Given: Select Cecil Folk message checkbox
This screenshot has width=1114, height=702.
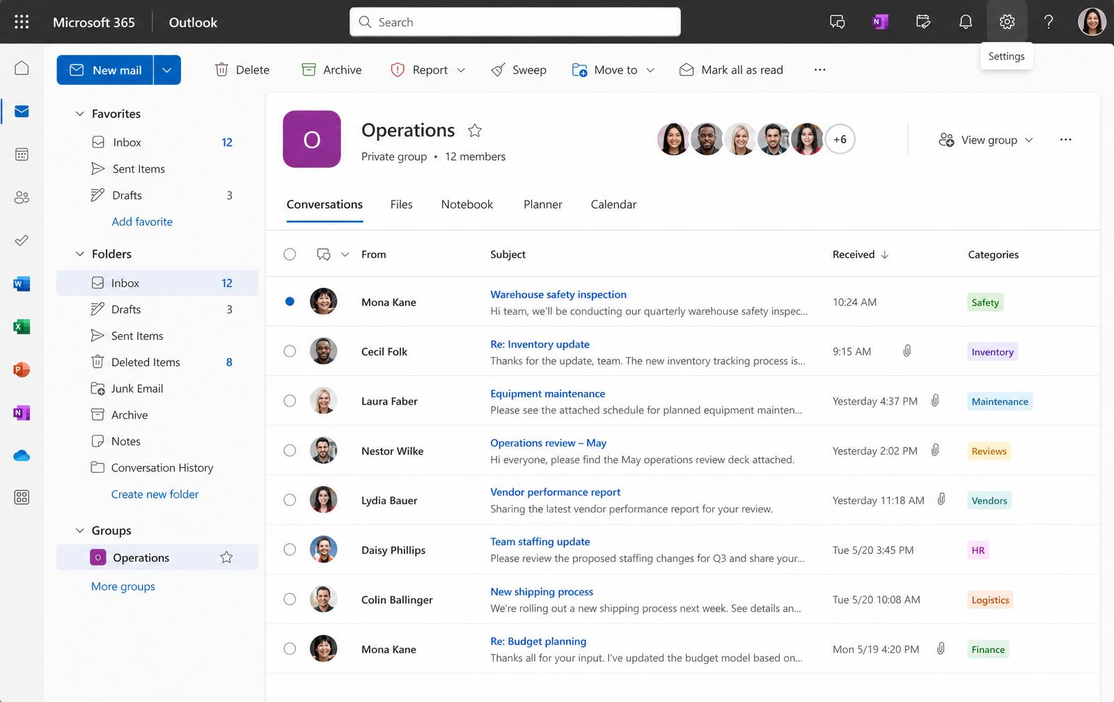Looking at the screenshot, I should [x=290, y=351].
